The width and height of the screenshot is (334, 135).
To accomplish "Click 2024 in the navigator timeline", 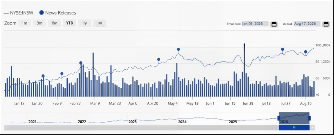I will 182,122.
